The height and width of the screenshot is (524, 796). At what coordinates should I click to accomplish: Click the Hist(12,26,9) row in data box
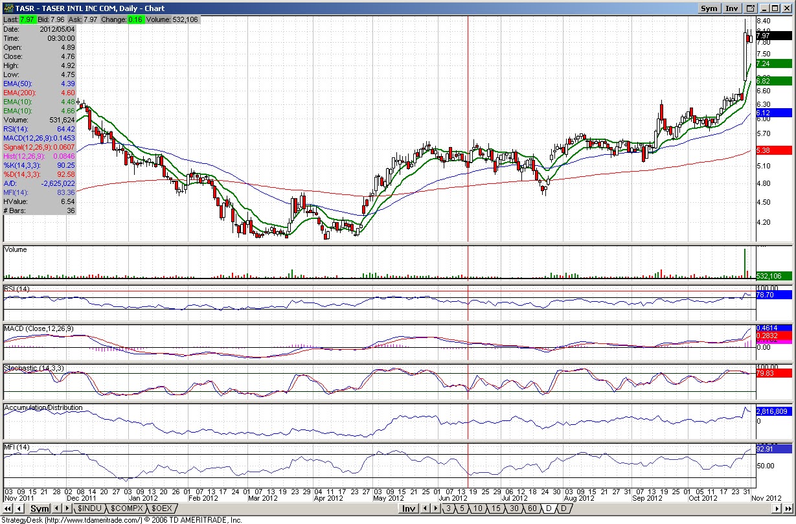pyautogui.click(x=40, y=156)
